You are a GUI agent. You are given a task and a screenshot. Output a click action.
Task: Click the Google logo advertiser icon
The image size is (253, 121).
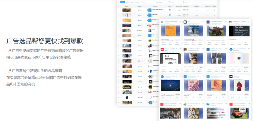point(162,22)
